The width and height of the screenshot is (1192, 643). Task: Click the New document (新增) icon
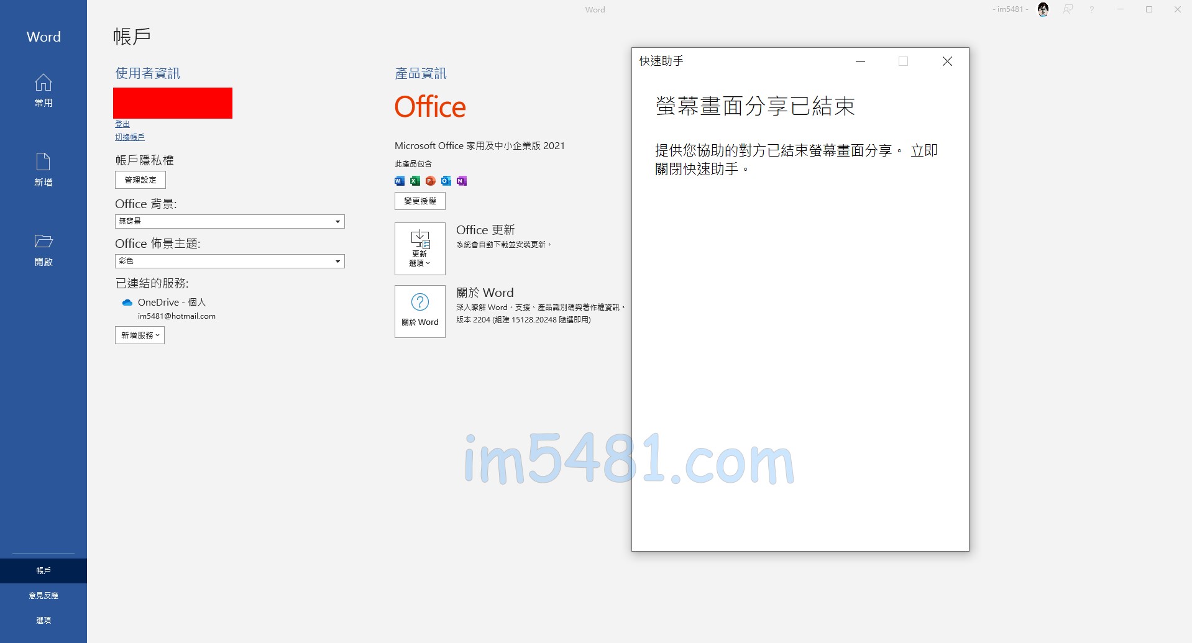coord(43,162)
